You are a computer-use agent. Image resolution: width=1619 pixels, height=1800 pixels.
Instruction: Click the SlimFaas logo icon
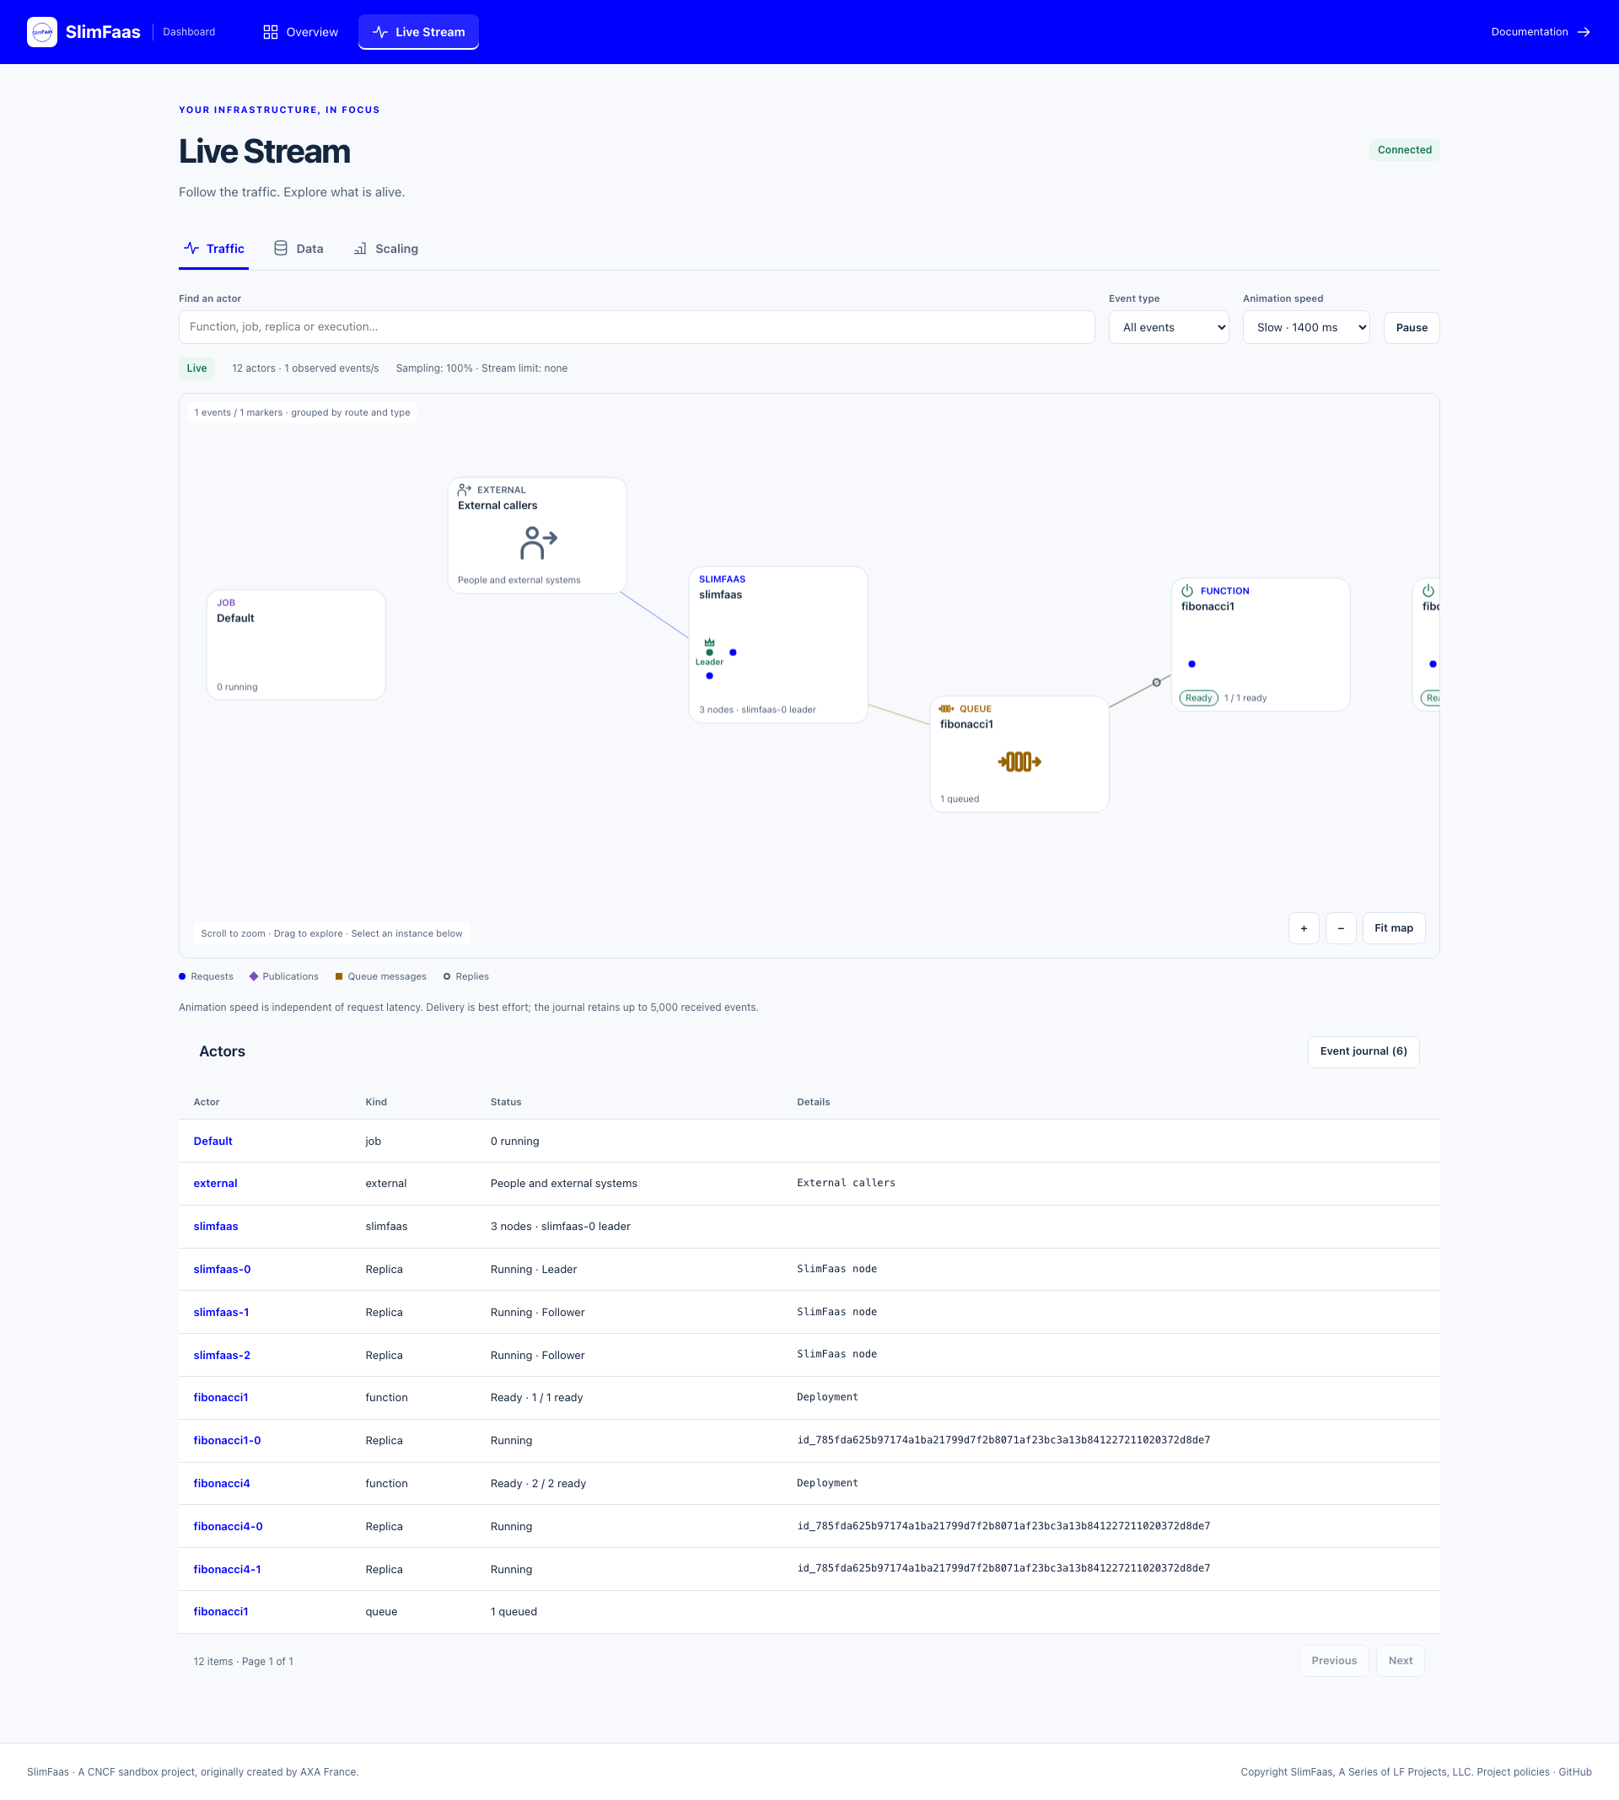[x=42, y=32]
